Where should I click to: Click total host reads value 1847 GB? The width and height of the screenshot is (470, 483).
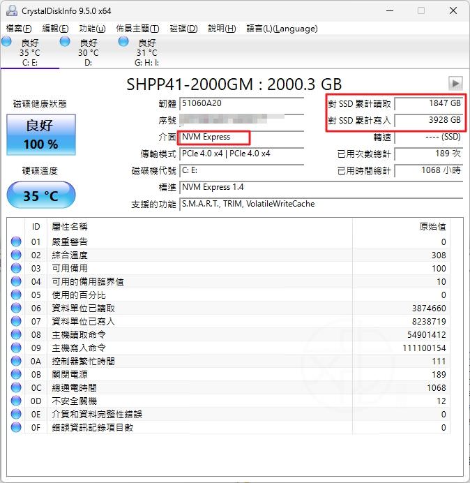click(x=428, y=103)
